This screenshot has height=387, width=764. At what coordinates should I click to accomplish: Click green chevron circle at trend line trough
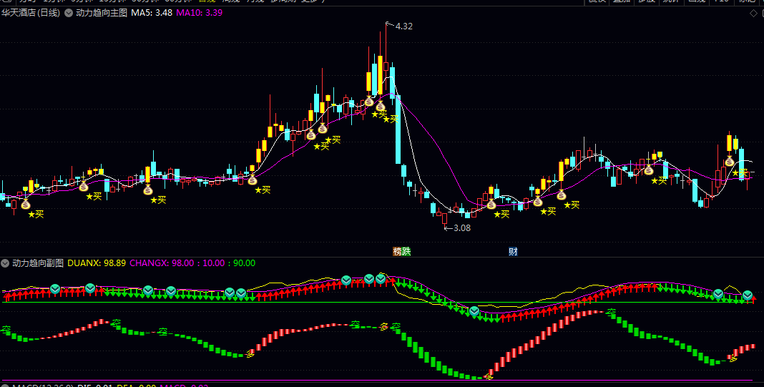pos(474,311)
